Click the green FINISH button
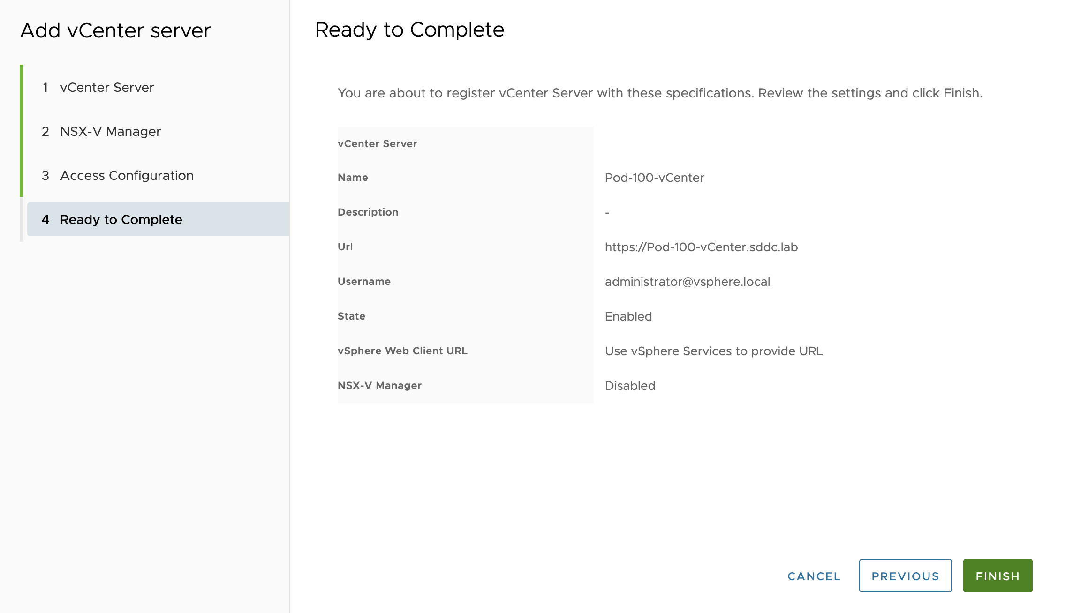This screenshot has width=1073, height=613. [997, 576]
